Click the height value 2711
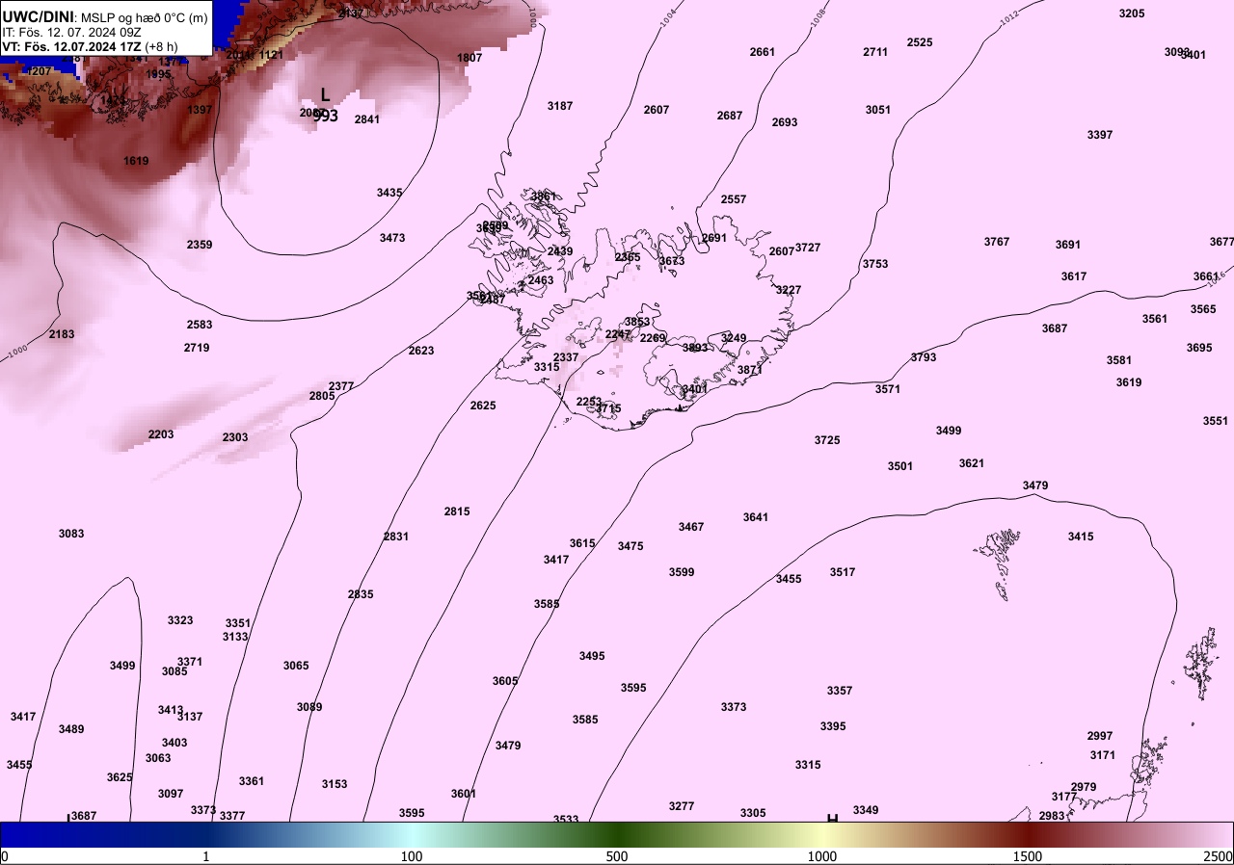 pos(875,52)
